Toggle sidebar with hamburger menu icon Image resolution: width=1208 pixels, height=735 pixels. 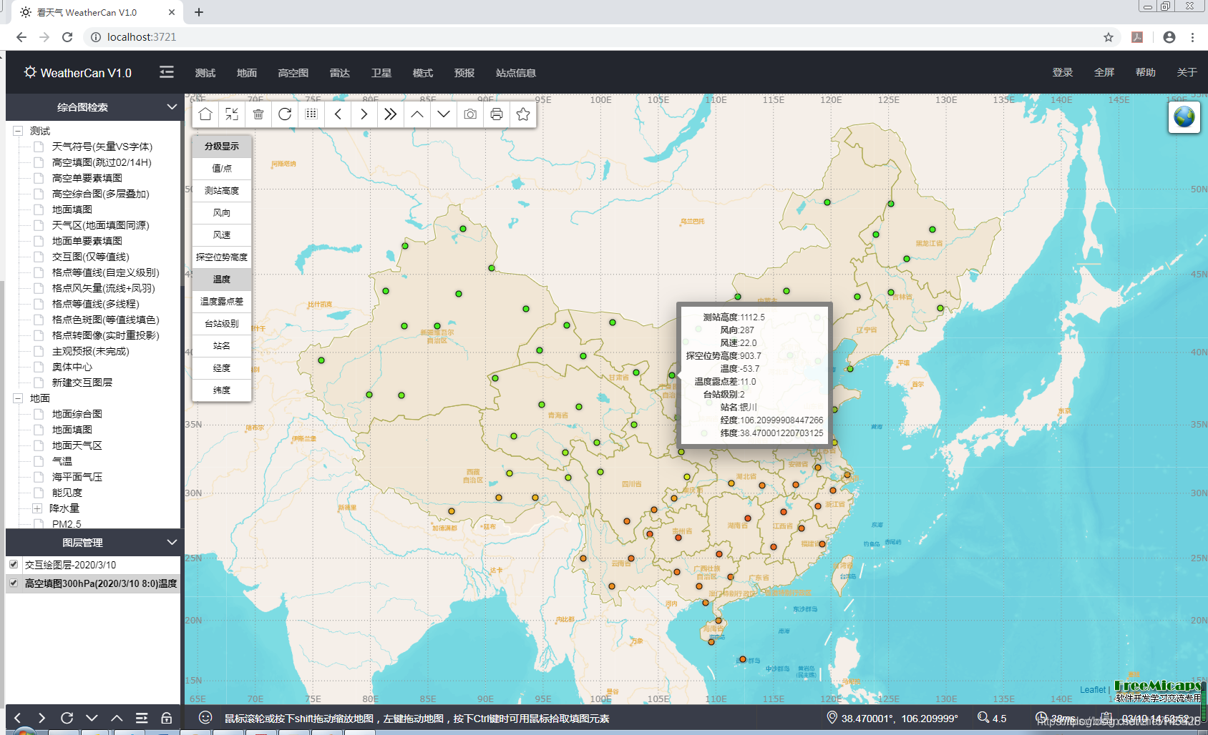tap(167, 72)
